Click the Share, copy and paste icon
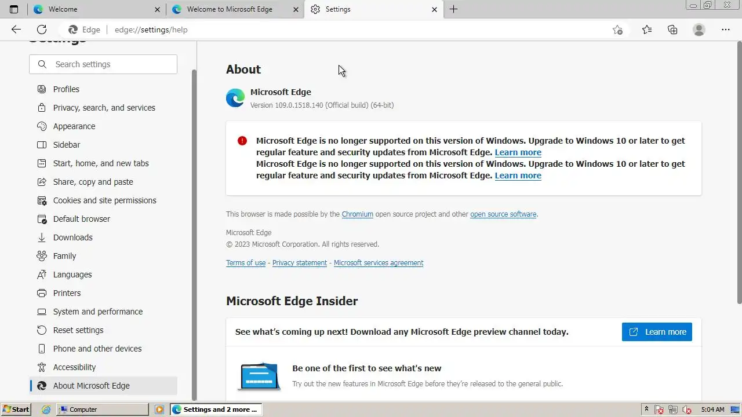 pyautogui.click(x=42, y=182)
